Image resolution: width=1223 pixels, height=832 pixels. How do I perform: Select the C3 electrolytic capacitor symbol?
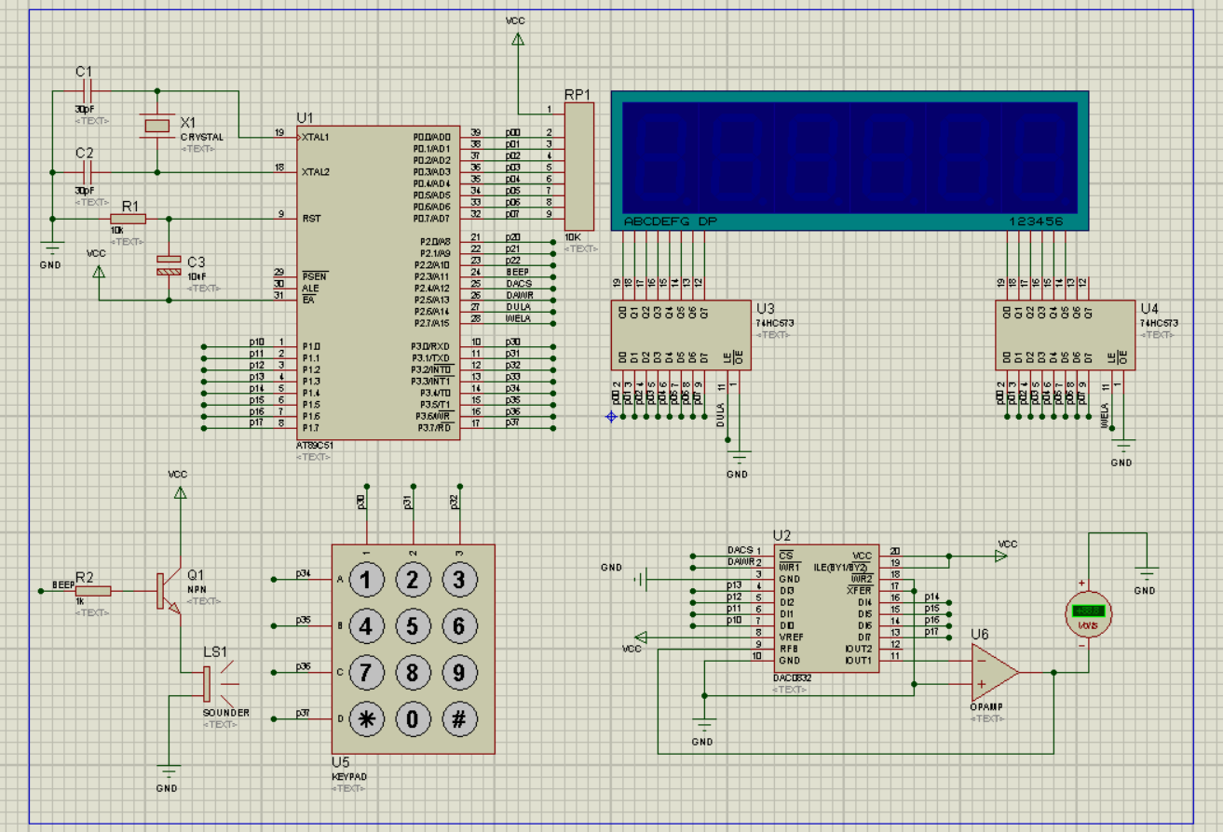(x=169, y=264)
